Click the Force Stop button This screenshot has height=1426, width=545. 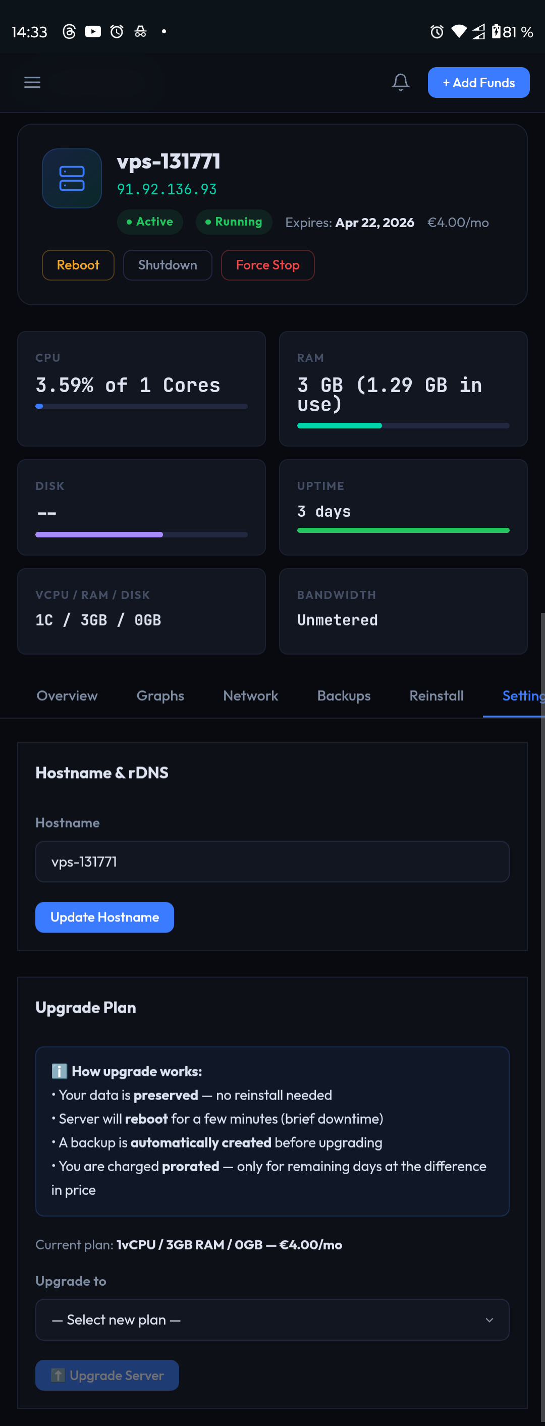click(267, 265)
